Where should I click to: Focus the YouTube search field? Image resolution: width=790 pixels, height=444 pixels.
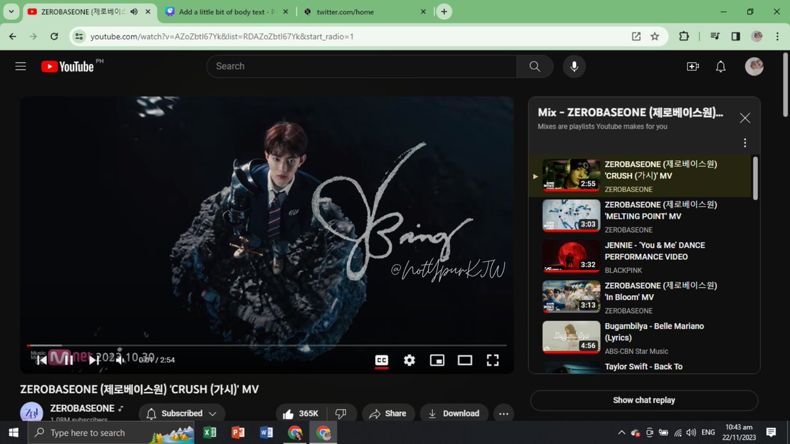coord(361,66)
